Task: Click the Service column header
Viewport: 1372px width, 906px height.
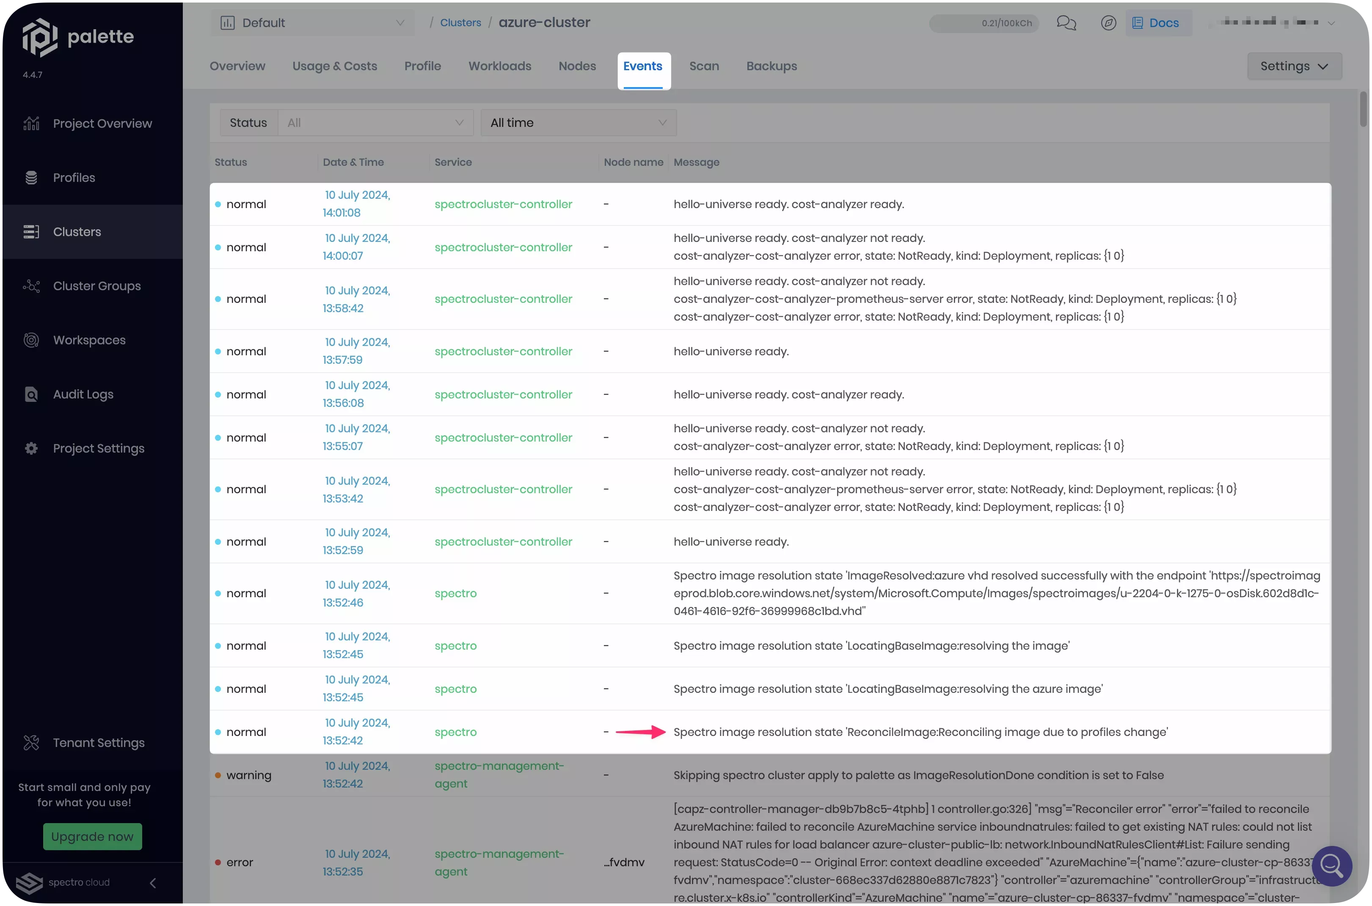Action: coord(453,162)
